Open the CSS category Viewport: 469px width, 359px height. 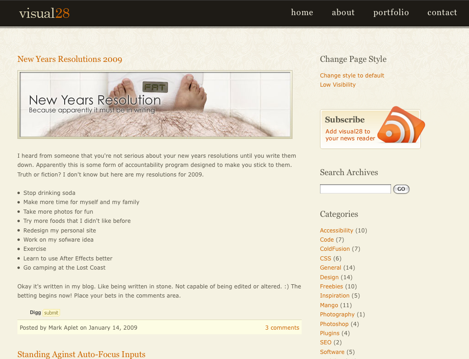(x=326, y=259)
